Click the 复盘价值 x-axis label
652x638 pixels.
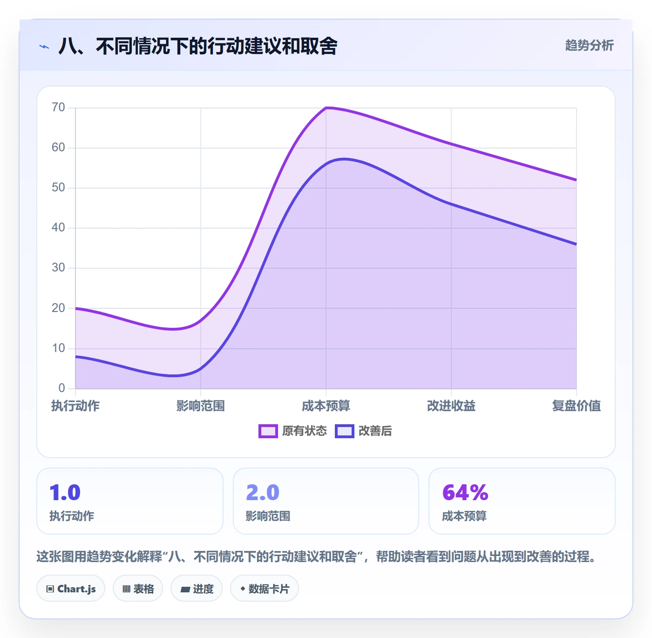577,406
